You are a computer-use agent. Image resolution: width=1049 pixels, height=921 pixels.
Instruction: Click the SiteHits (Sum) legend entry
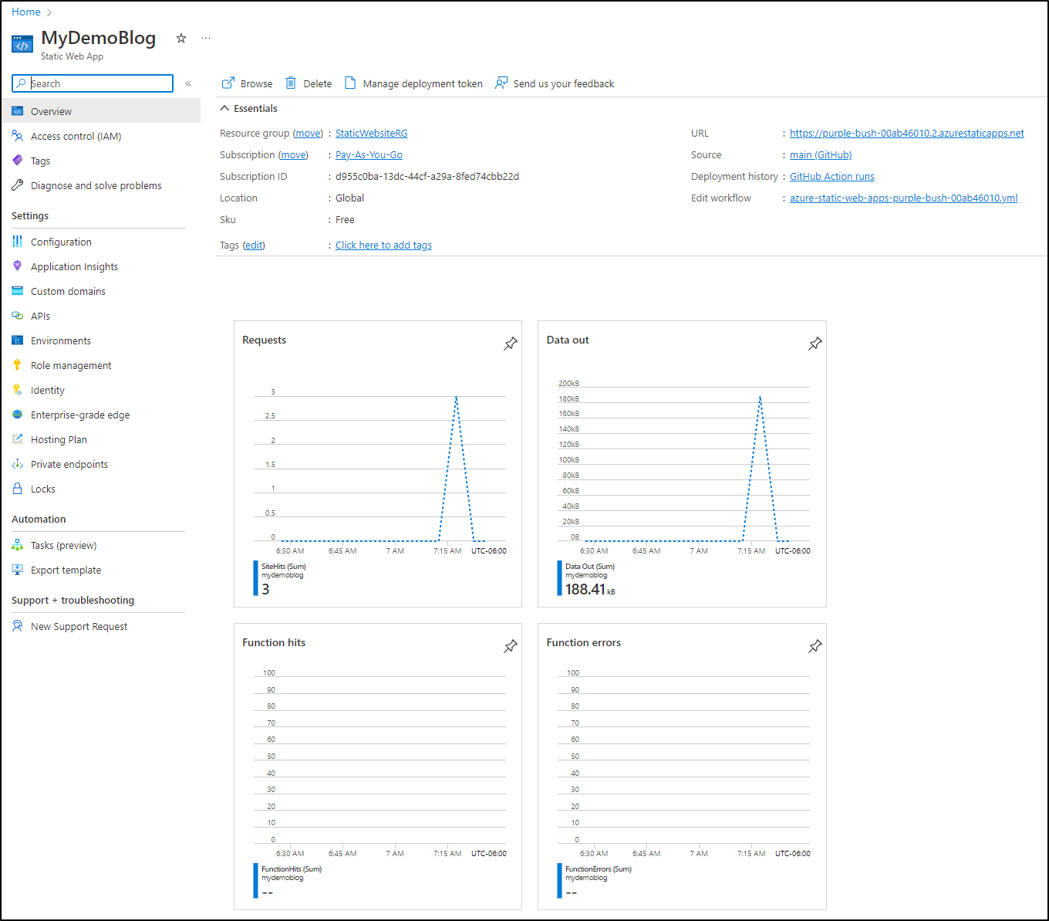[284, 567]
